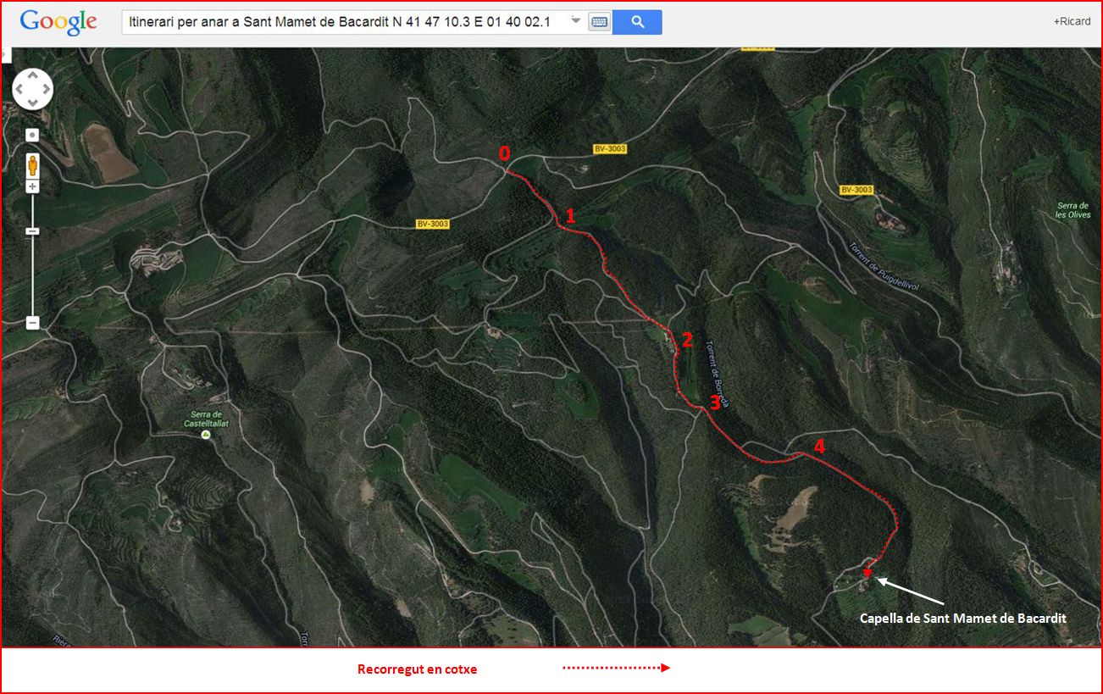Click the BV-3003 road label near waypoint 0
Image resolution: width=1103 pixels, height=694 pixels.
[609, 149]
